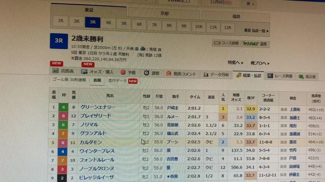Open the 厩舎コメント tab
Viewport: 325px width, 182px height.
pos(181,74)
